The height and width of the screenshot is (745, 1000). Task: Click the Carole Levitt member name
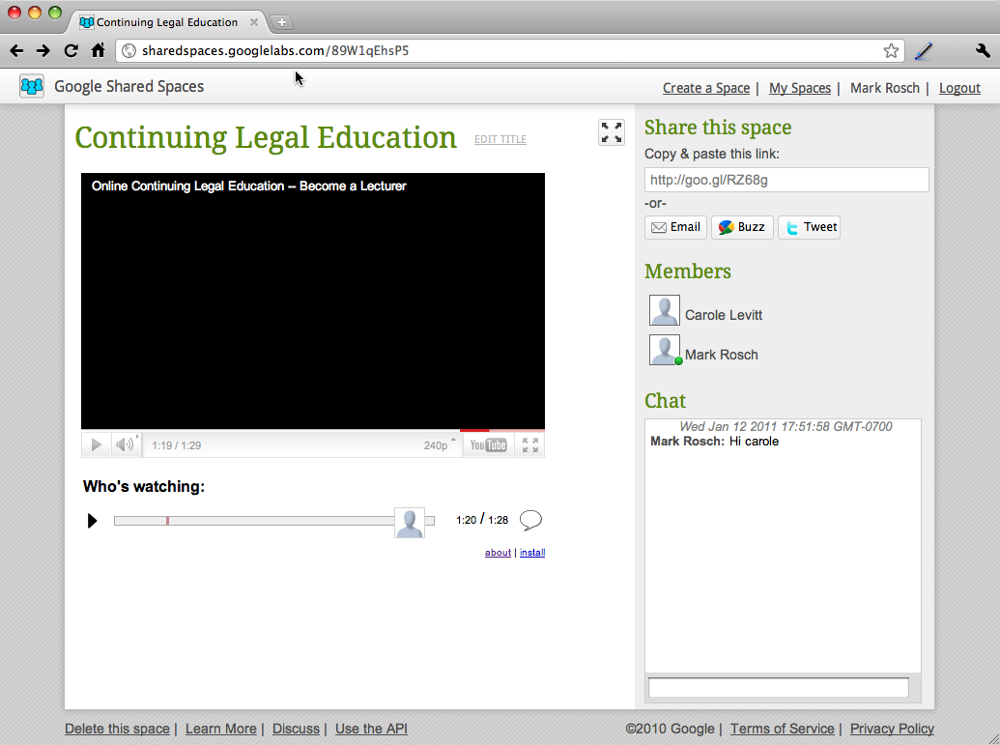point(724,315)
